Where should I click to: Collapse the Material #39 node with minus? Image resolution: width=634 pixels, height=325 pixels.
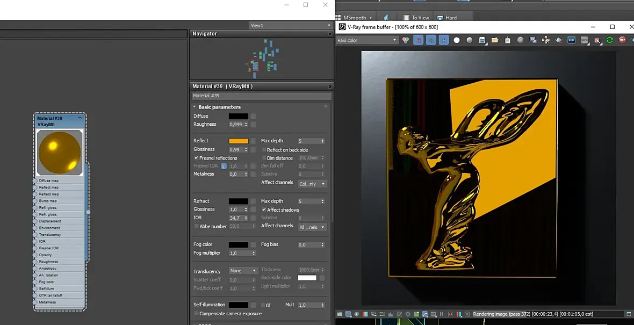tap(80, 118)
